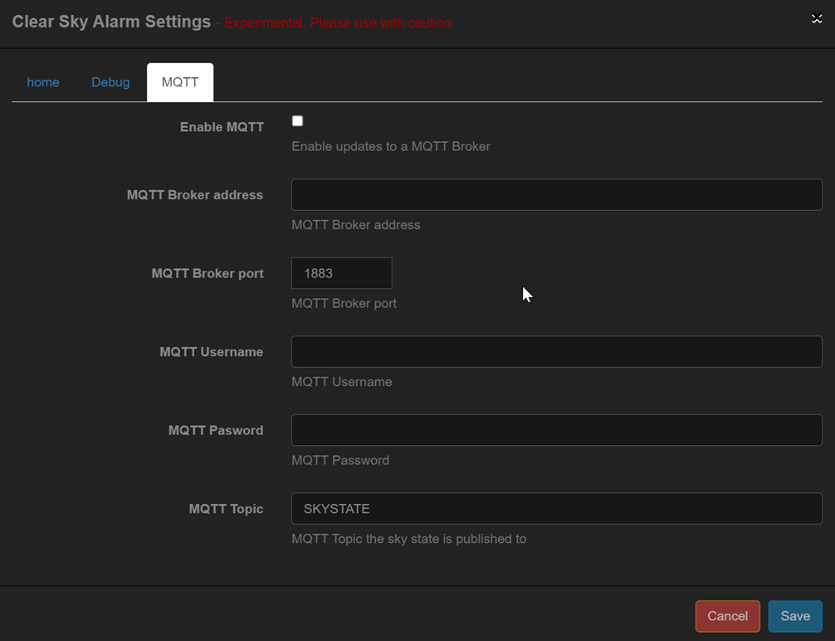Switch to the home tab
Screen dimensions: 835x641
43,82
